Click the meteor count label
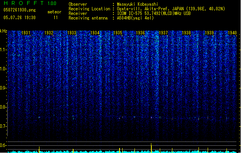The image size is (241, 153). click(54, 12)
